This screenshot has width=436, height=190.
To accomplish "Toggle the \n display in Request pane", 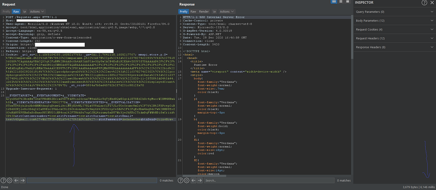I will (25, 12).
